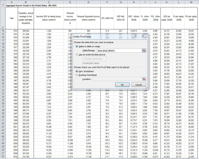Click the title cell Aggregate Income Trends

pyautogui.click(x=31, y=5)
